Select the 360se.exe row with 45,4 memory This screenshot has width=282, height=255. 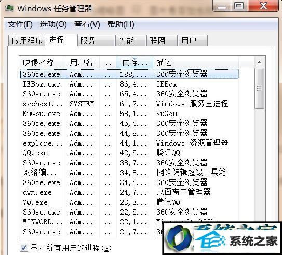tap(129, 123)
